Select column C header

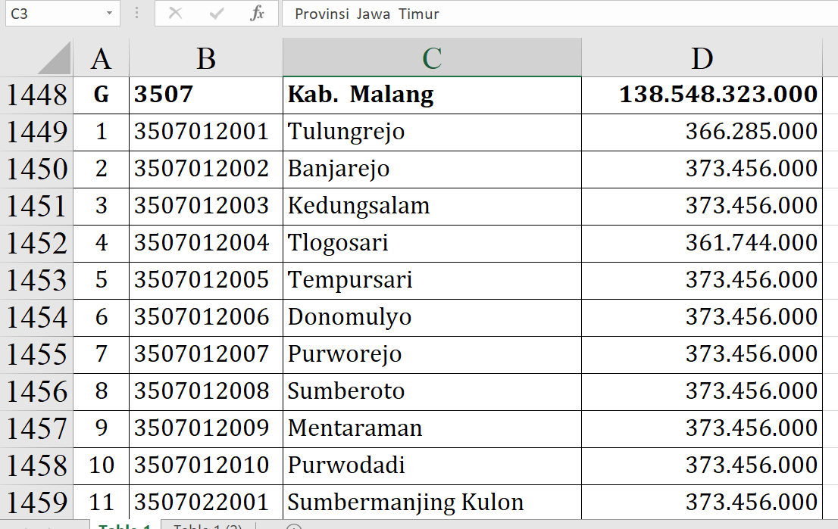(432, 58)
